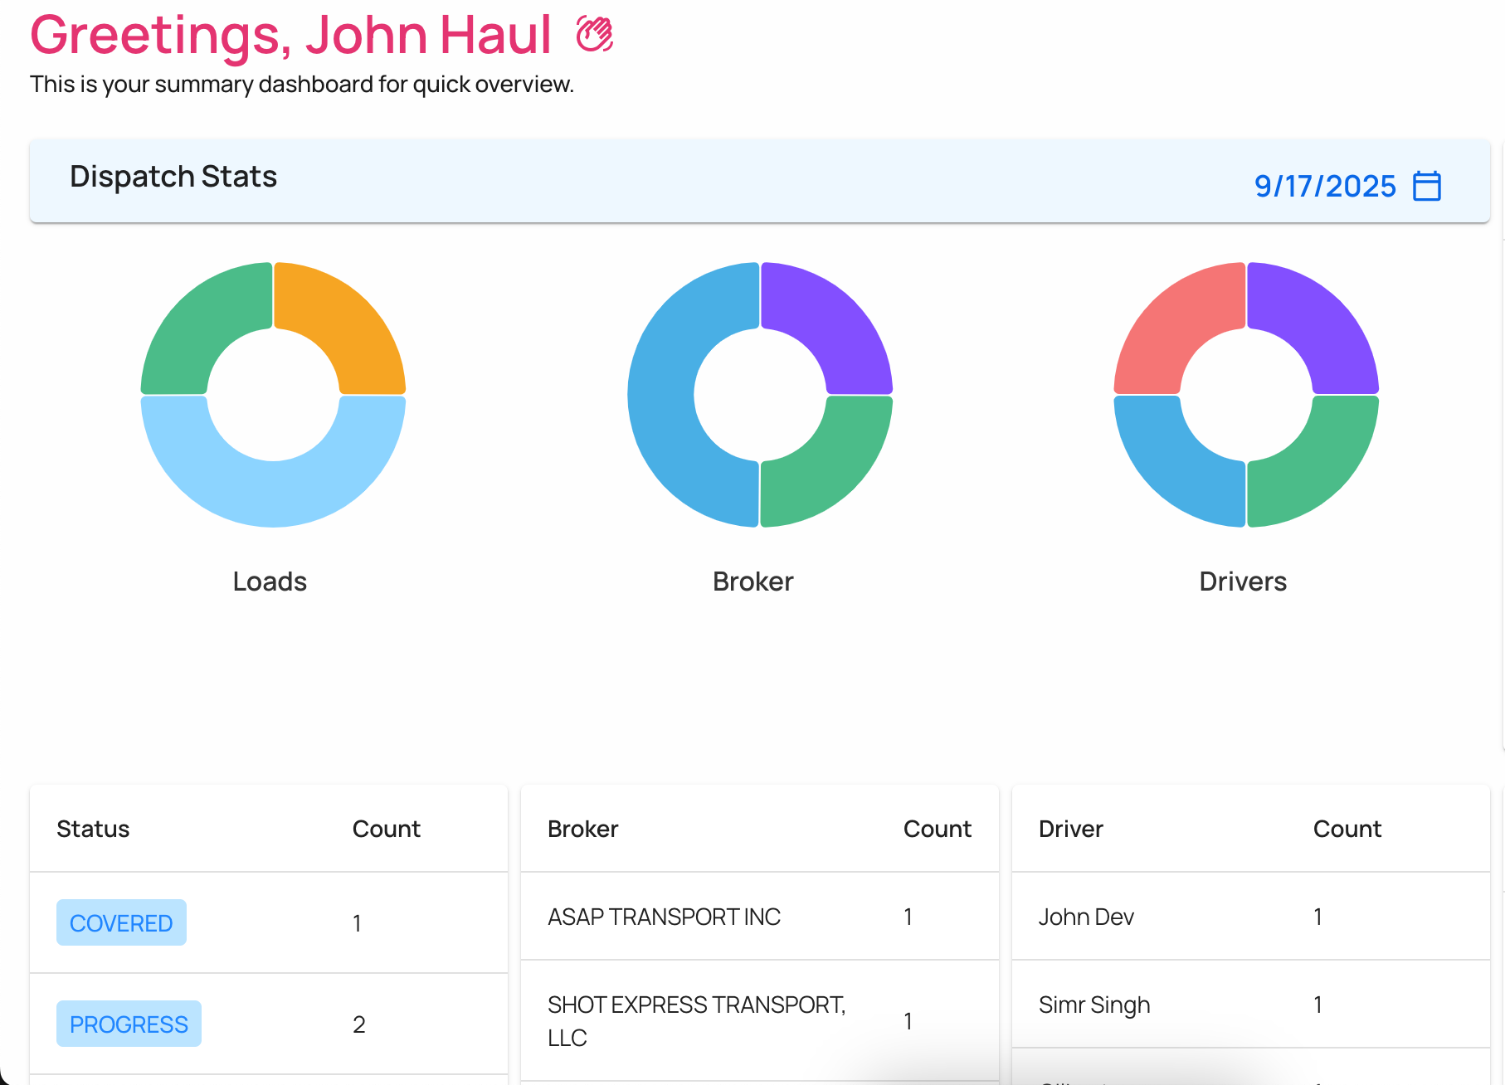1505x1085 pixels.
Task: Sort the Status column in the loads table
Action: click(93, 828)
